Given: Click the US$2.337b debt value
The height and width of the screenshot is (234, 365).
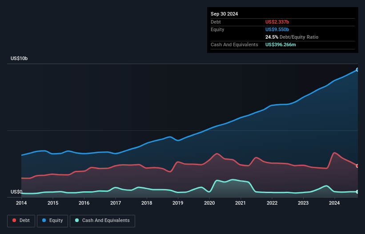Looking at the screenshot, I should 277,22.
